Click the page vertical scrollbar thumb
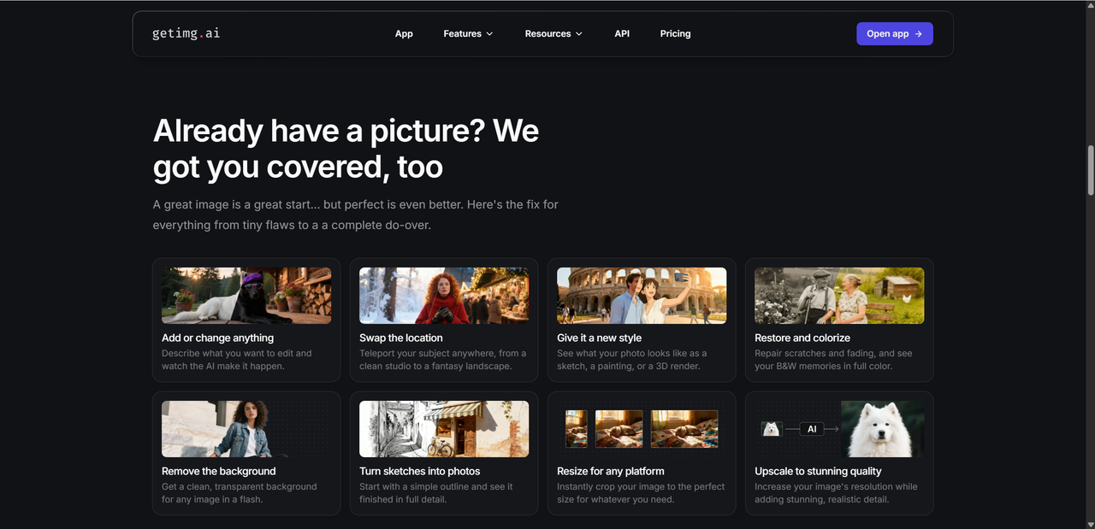 [x=1090, y=170]
